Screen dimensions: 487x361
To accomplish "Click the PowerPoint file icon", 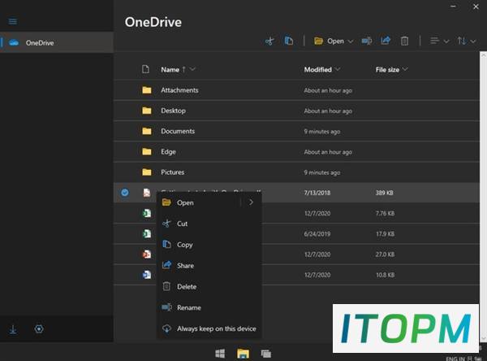I will pyautogui.click(x=147, y=254).
